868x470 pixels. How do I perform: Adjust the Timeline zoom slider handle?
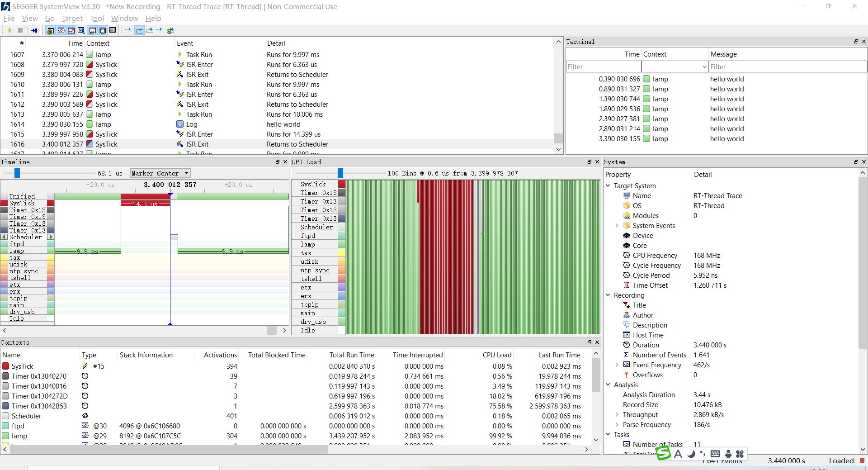tap(17, 173)
